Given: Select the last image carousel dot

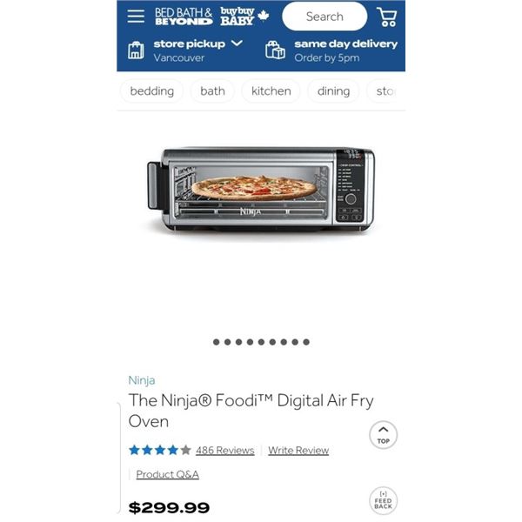Looking at the screenshot, I should 306,342.
